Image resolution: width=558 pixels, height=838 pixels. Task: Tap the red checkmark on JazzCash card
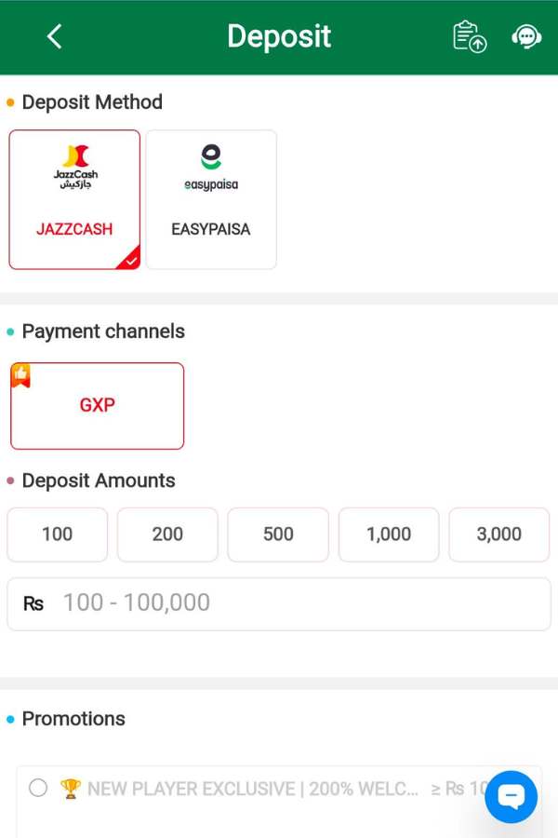(131, 261)
